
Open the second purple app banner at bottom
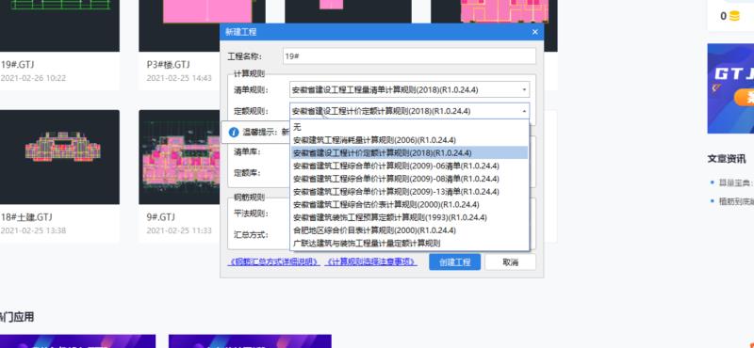coord(250,341)
